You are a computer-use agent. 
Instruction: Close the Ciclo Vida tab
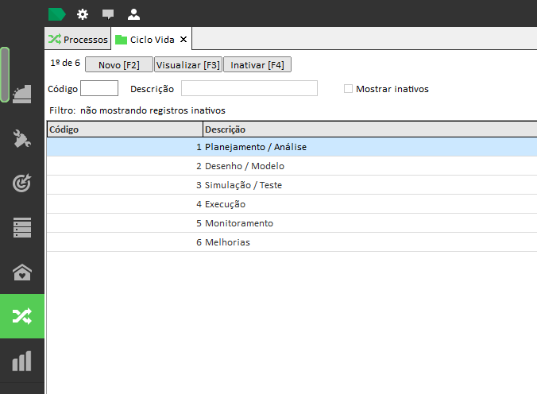tap(184, 40)
